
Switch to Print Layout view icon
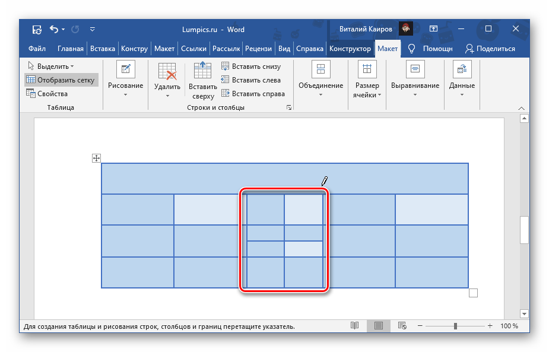[x=379, y=326]
